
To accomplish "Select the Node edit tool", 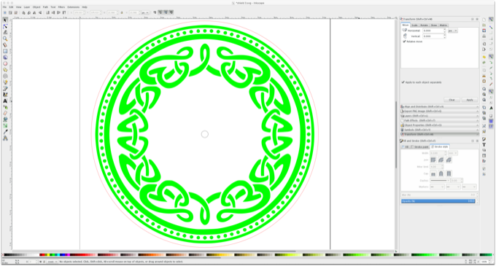I will (x=5, y=26).
